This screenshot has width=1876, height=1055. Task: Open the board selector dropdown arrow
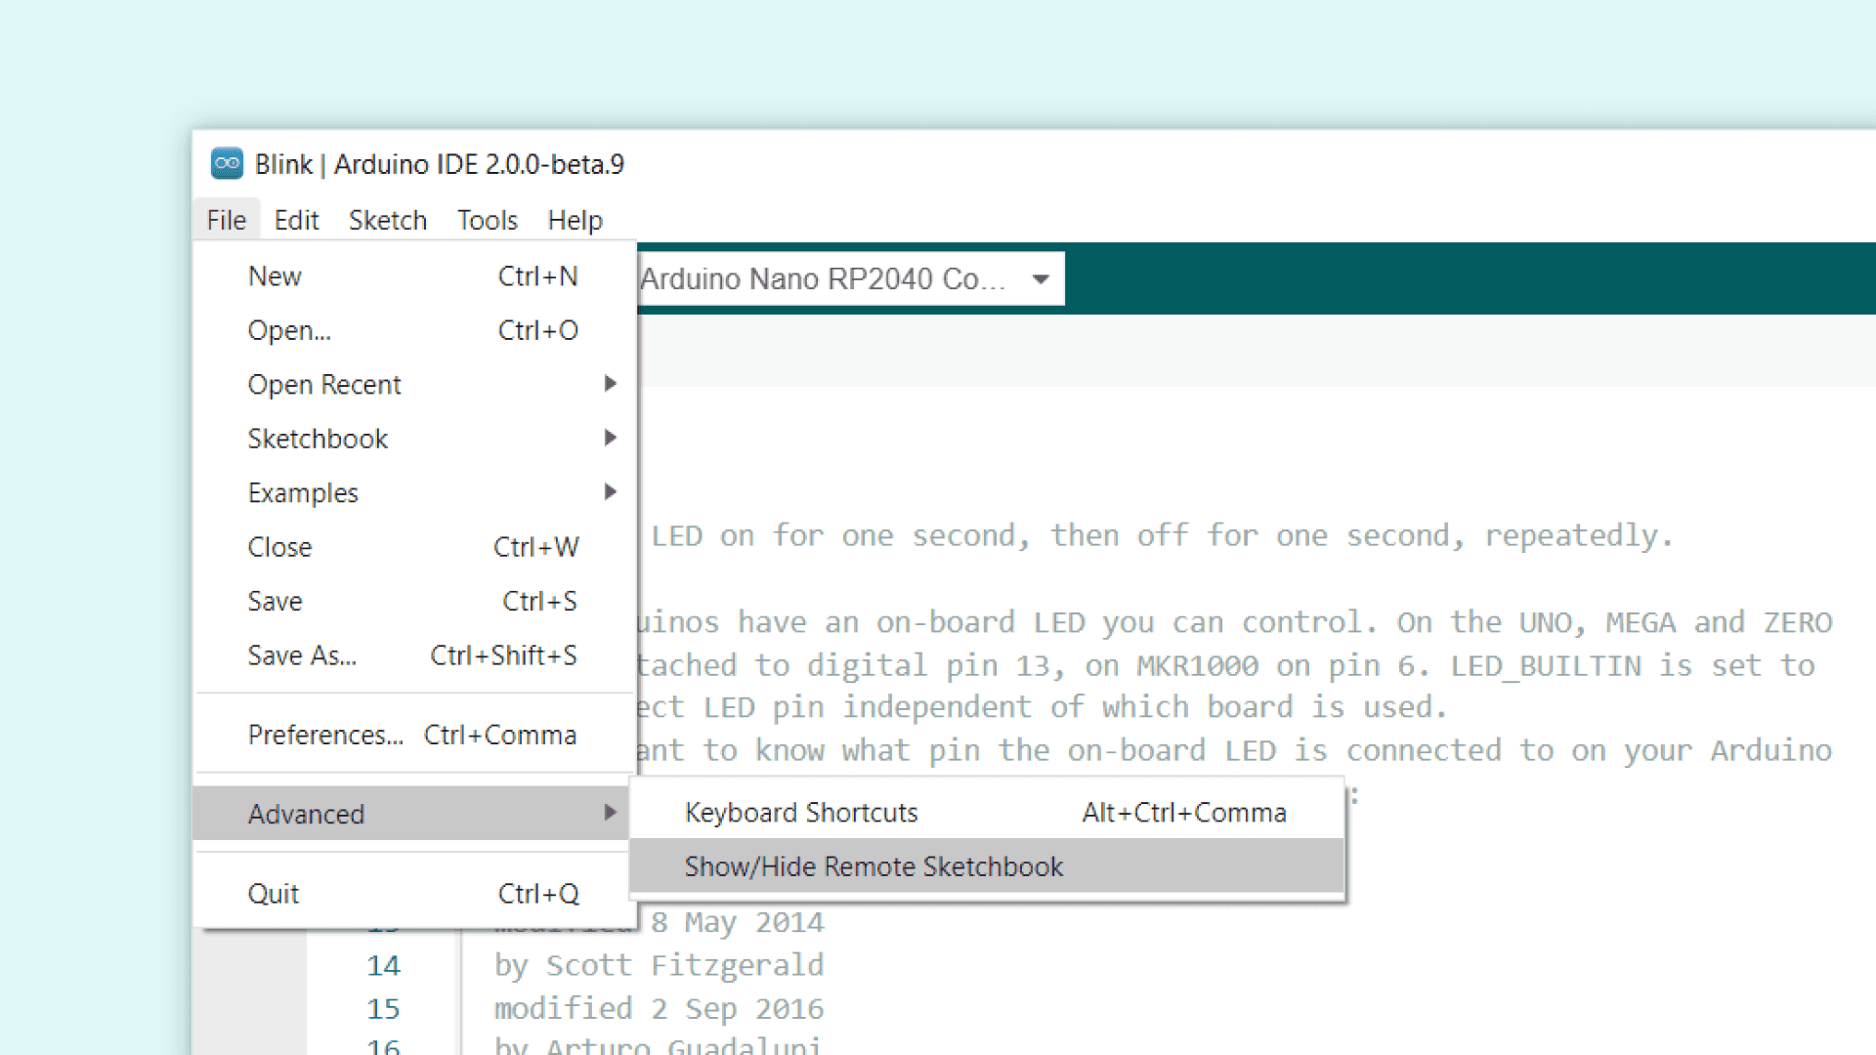[1041, 279]
